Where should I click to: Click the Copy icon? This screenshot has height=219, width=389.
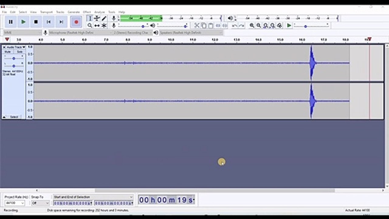click(x=204, y=26)
